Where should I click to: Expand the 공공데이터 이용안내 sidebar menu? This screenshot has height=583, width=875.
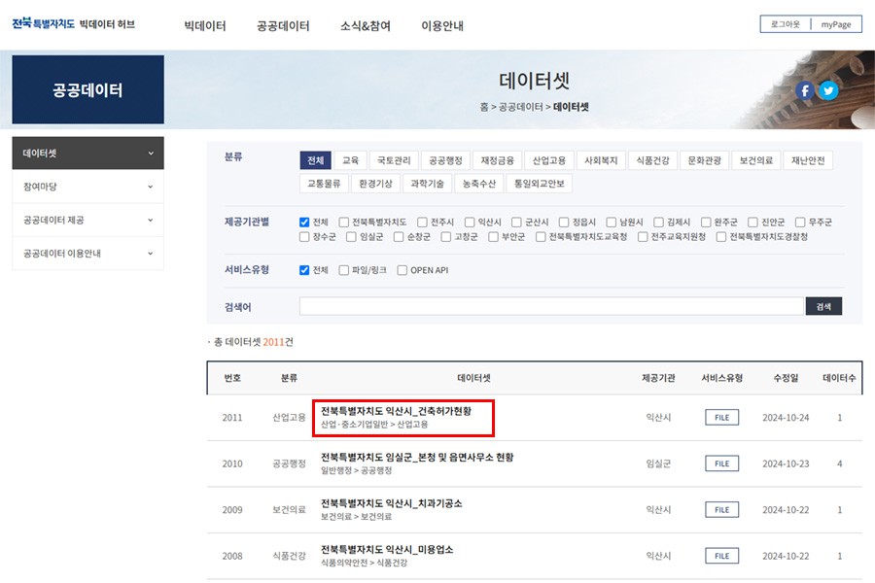click(87, 254)
